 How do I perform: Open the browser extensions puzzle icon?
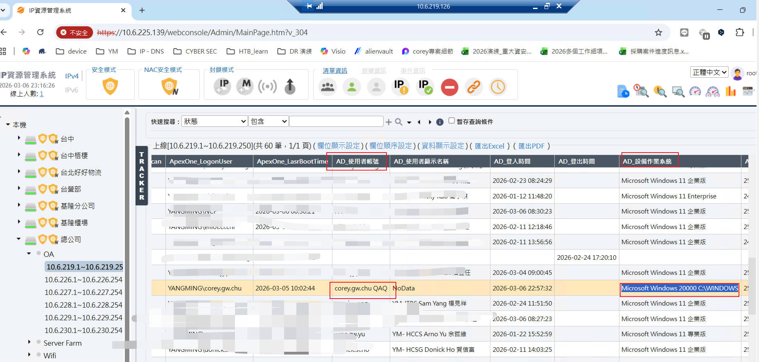(739, 32)
